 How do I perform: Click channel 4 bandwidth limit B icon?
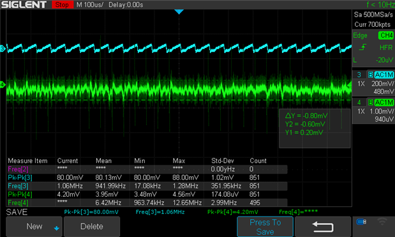(371, 102)
